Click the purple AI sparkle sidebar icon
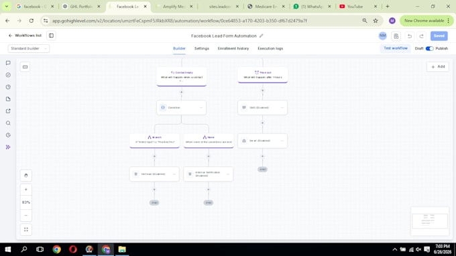This screenshot has width=456, height=256. point(8,147)
